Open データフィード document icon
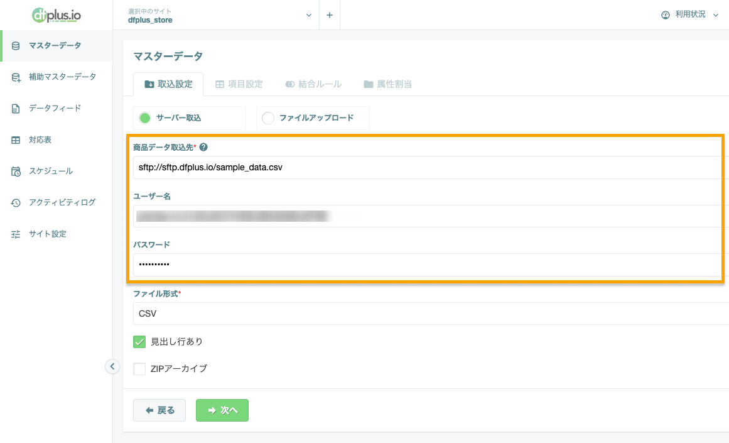This screenshot has height=443, width=729. 16,109
